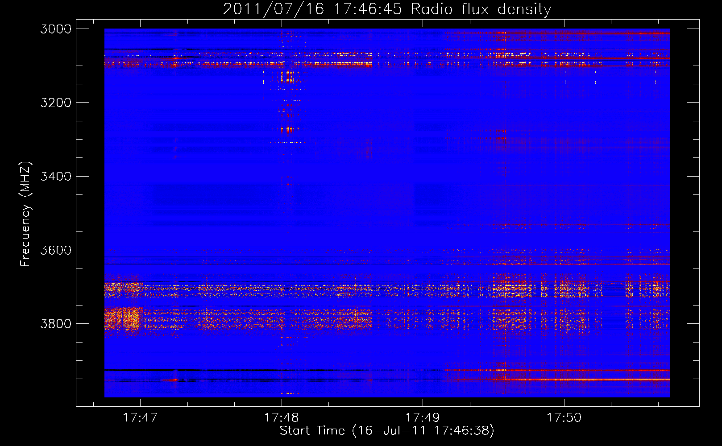The height and width of the screenshot is (446, 722).
Task: Select the 3200 frequency tick label
Action: pyautogui.click(x=56, y=103)
